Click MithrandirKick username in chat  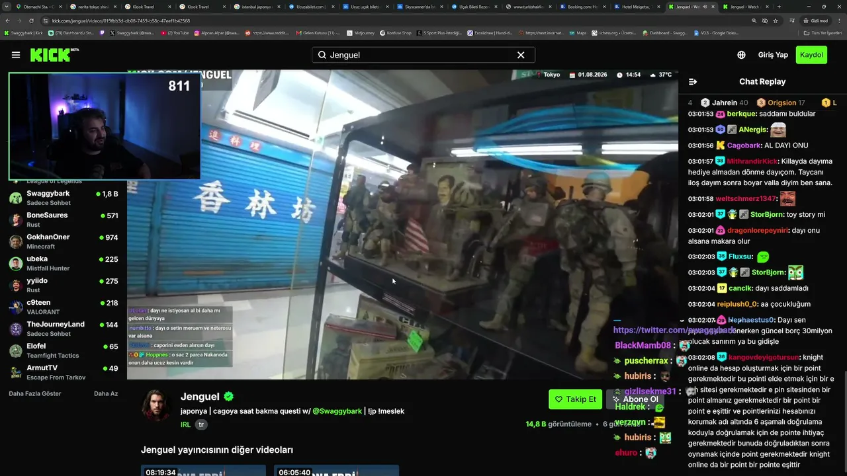pos(752,161)
